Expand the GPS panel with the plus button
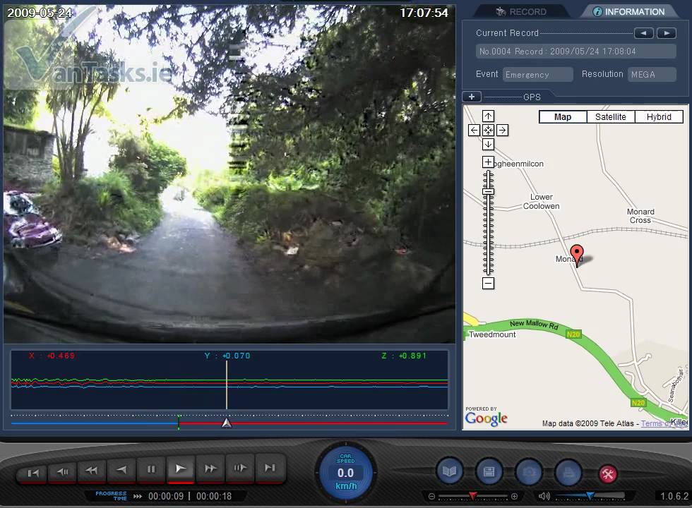The width and height of the screenshot is (692, 508). [472, 97]
